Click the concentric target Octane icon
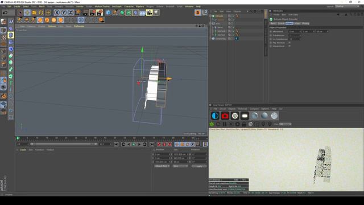 click(x=235, y=116)
